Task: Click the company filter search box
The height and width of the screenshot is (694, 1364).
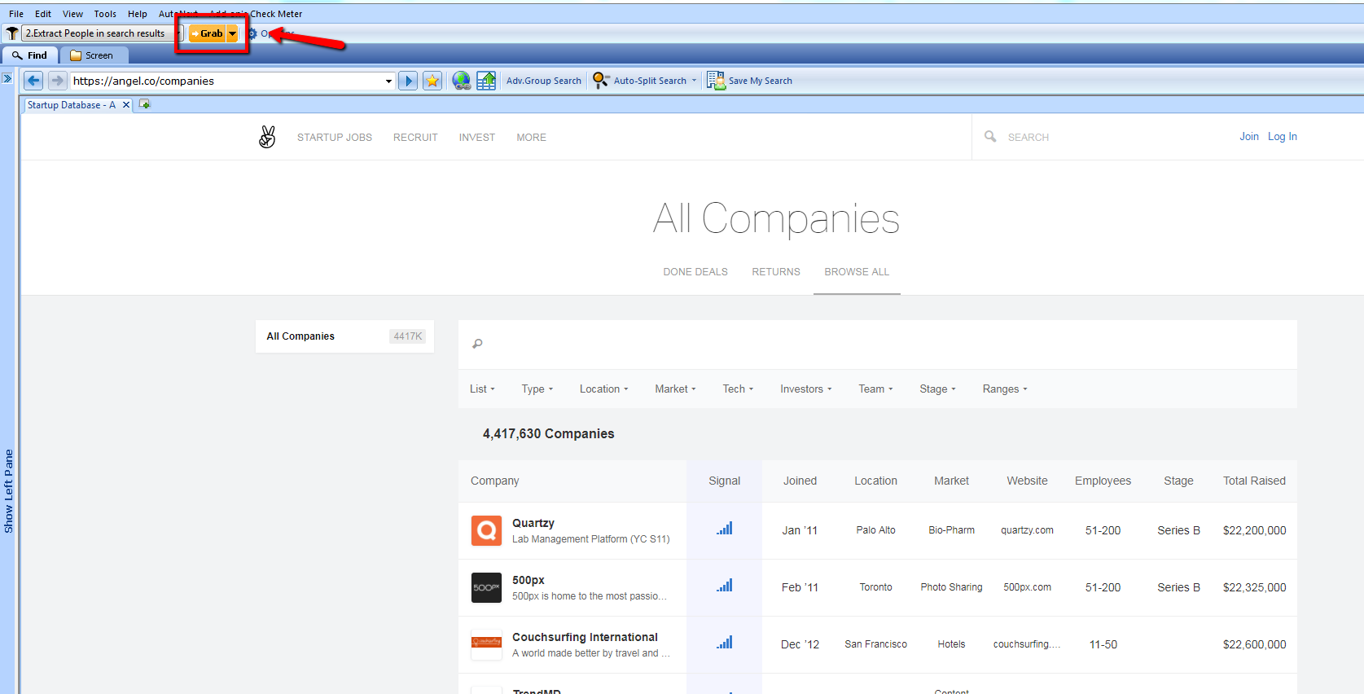Action: coord(877,344)
